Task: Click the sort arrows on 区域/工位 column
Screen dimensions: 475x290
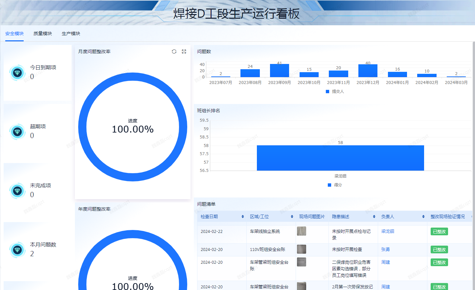Action: tap(292, 217)
